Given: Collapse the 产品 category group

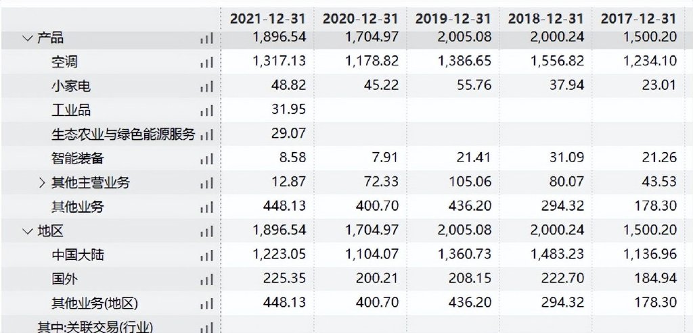Looking at the screenshot, I should 28,39.
